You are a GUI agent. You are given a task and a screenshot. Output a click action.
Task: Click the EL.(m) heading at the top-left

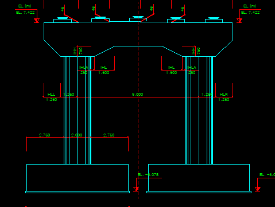pos(25,6)
